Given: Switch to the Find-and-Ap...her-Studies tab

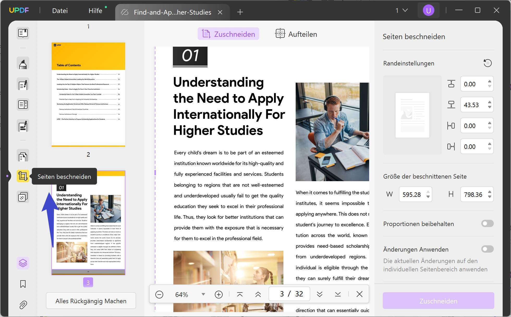Looking at the screenshot, I should [x=172, y=12].
